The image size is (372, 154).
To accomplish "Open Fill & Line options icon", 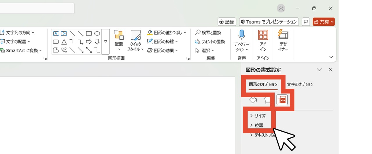I will (x=253, y=100).
